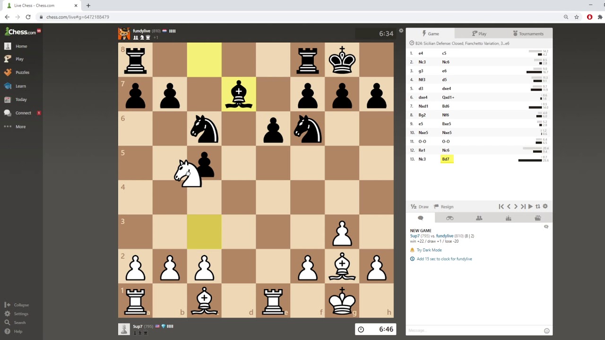
Task: Click the message input field
Action: [474, 331]
